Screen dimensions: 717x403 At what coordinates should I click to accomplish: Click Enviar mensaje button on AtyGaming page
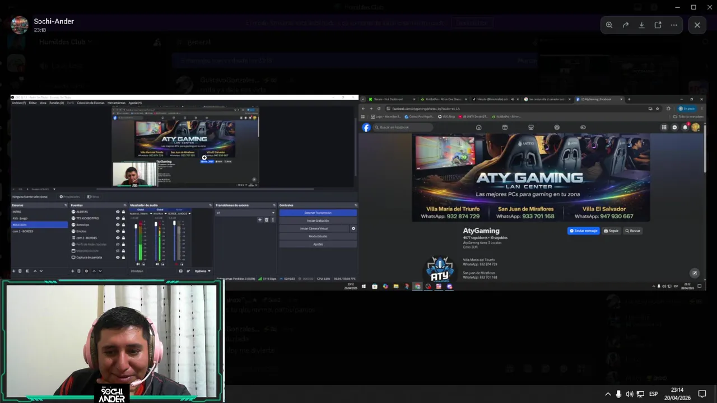pos(584,231)
